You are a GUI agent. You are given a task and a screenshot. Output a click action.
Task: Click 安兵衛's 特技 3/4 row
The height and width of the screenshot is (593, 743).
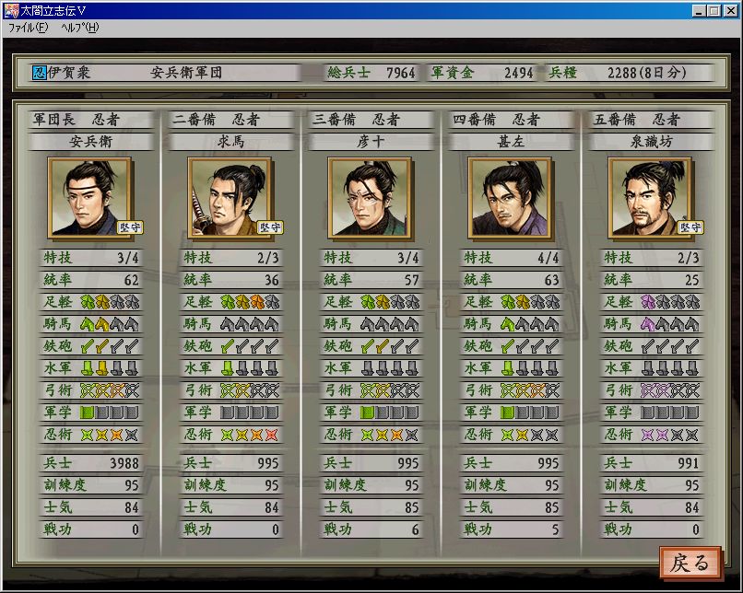pos(90,258)
